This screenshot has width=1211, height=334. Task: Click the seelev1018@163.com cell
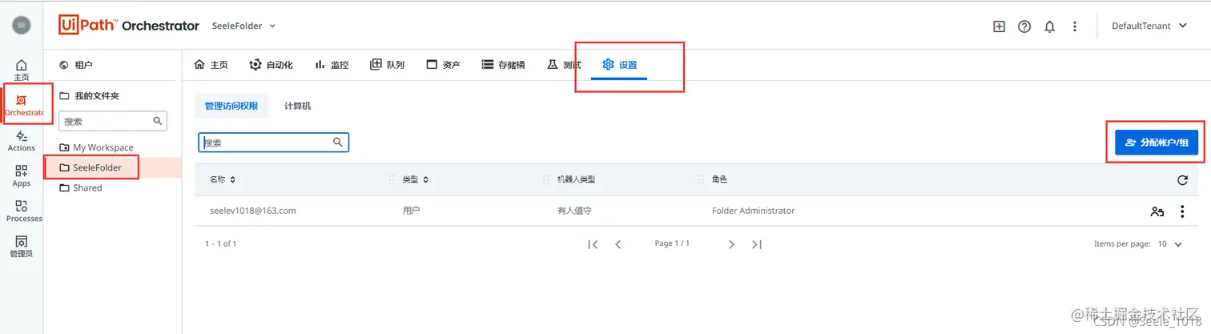253,211
